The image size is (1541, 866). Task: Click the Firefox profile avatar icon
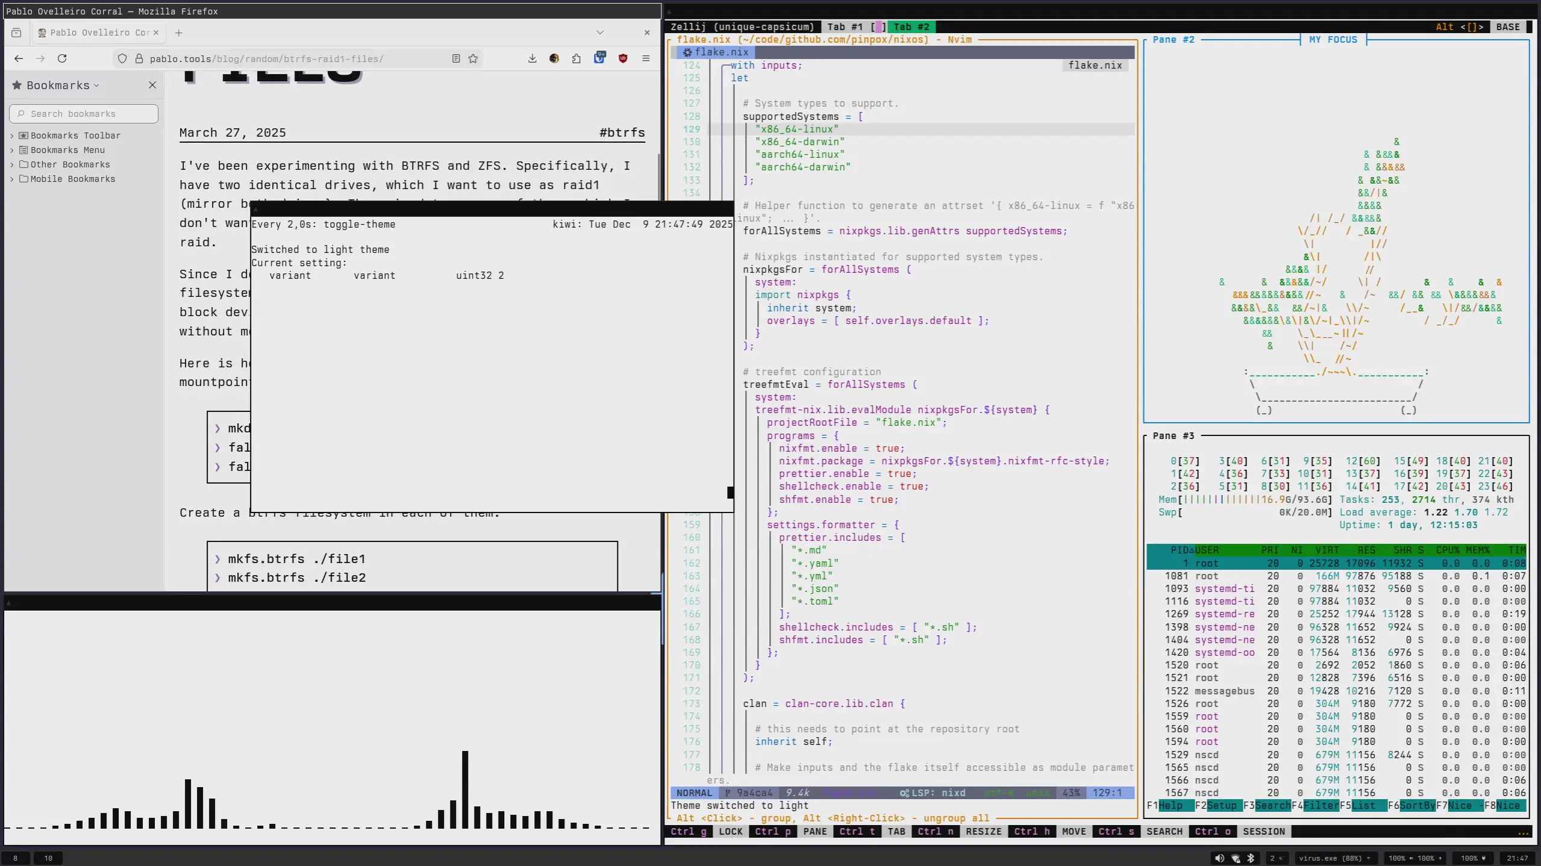pos(554,58)
